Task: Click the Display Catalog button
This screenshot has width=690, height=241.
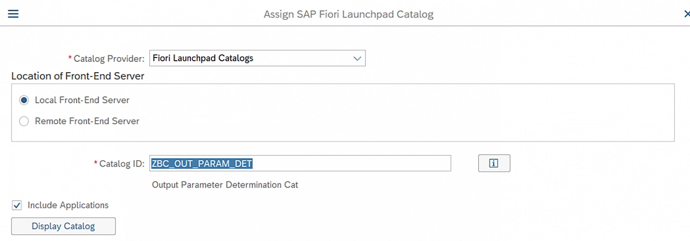Action: (64, 226)
